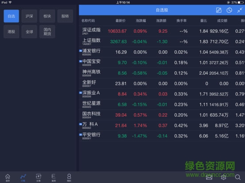Screen dimensions: 245x183
Task: Tap the Wi-Fi icon in status bar
Action: (10, 2)
